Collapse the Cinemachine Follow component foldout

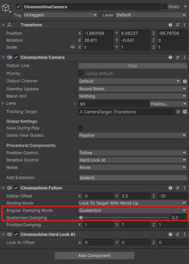tap(3, 188)
